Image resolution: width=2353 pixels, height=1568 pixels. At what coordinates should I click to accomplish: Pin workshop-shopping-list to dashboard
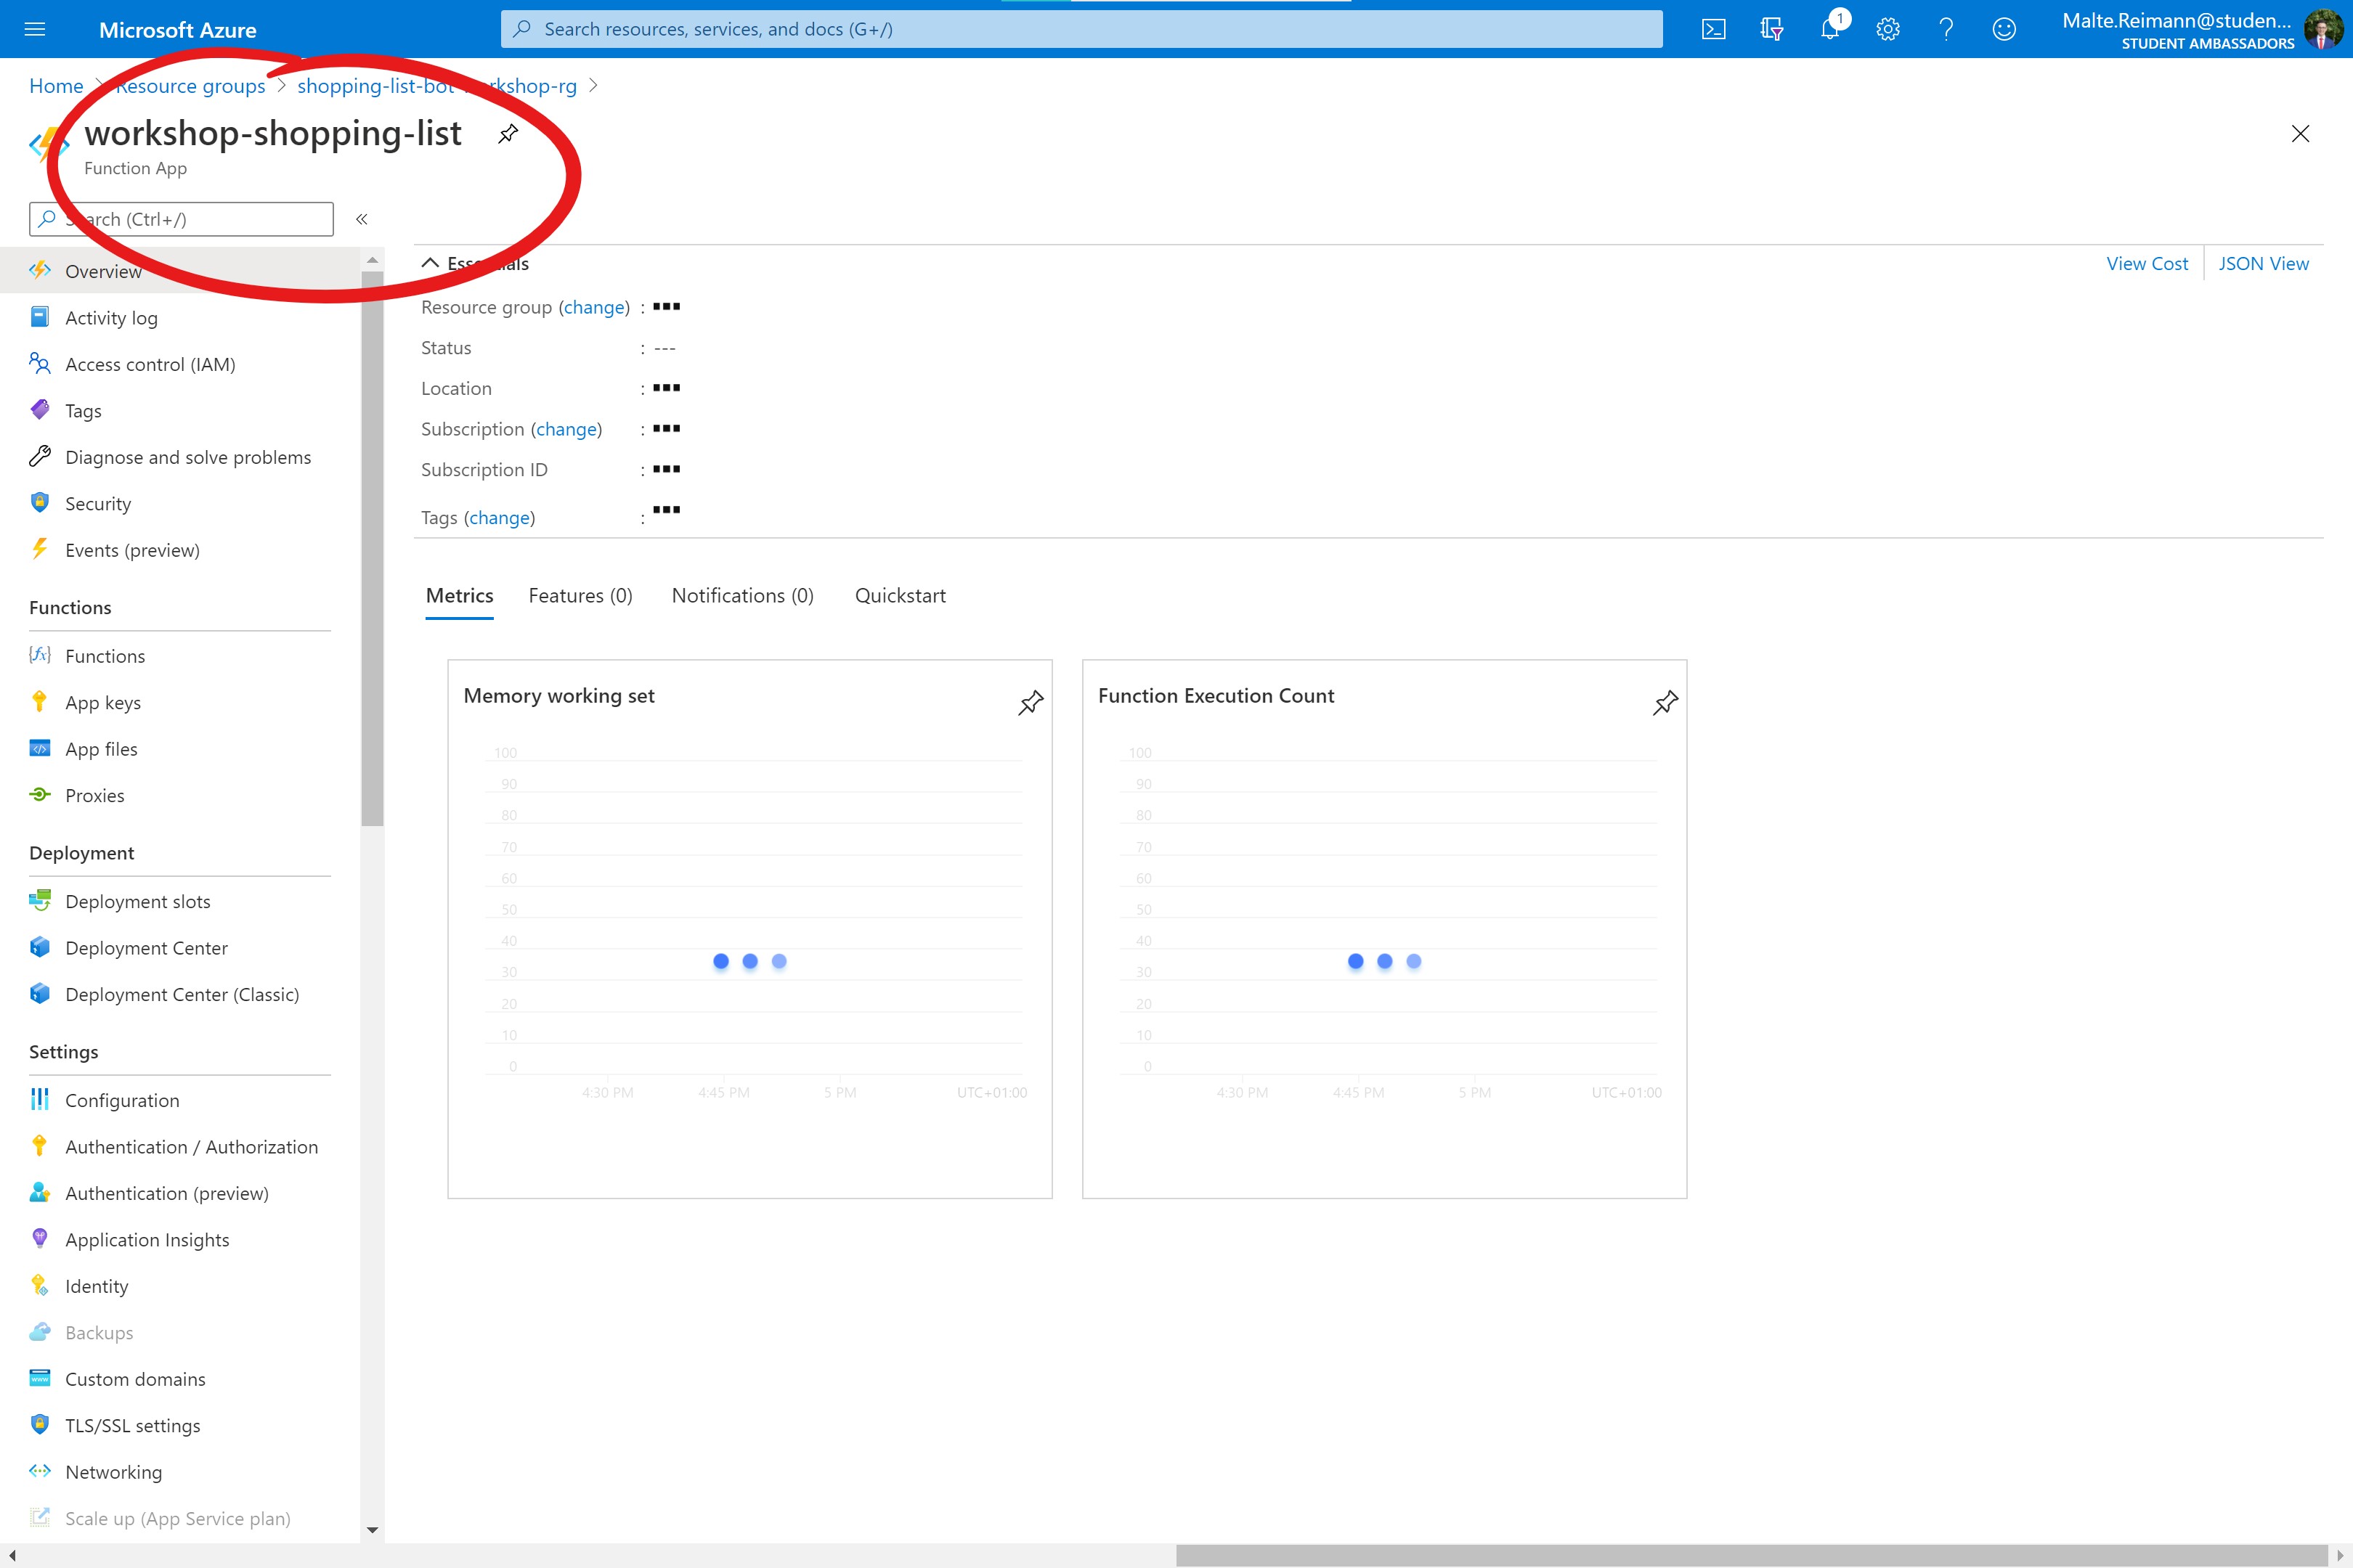click(508, 134)
